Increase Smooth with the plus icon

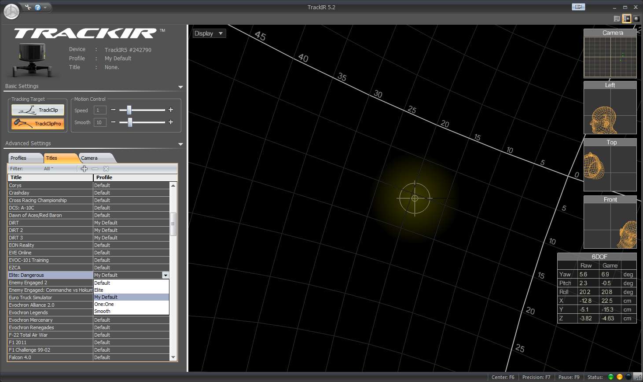pyautogui.click(x=171, y=122)
